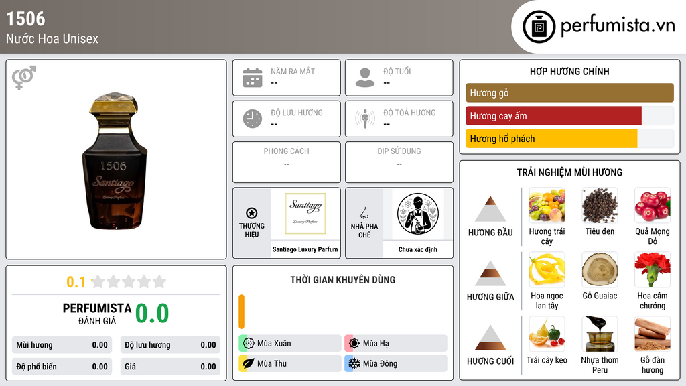
Task: Click the Santiago brand logo image
Action: 305,214
